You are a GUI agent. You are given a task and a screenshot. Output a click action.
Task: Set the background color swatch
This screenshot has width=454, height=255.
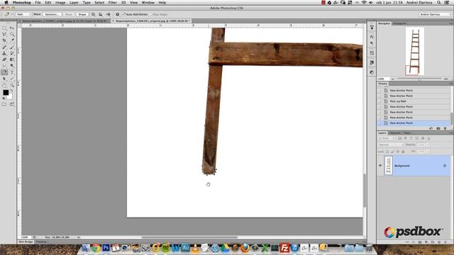(10, 96)
